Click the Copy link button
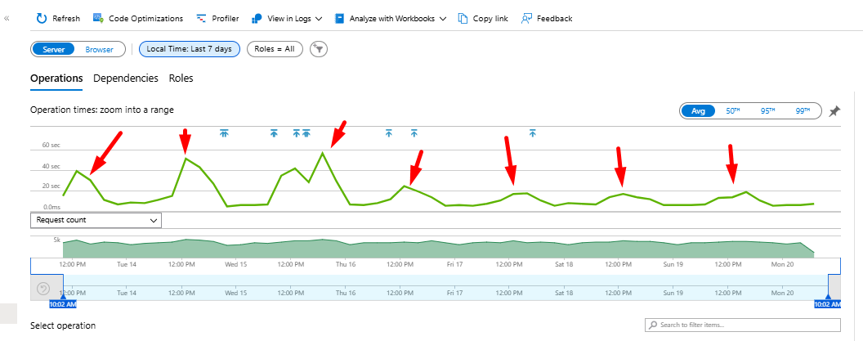 (483, 18)
